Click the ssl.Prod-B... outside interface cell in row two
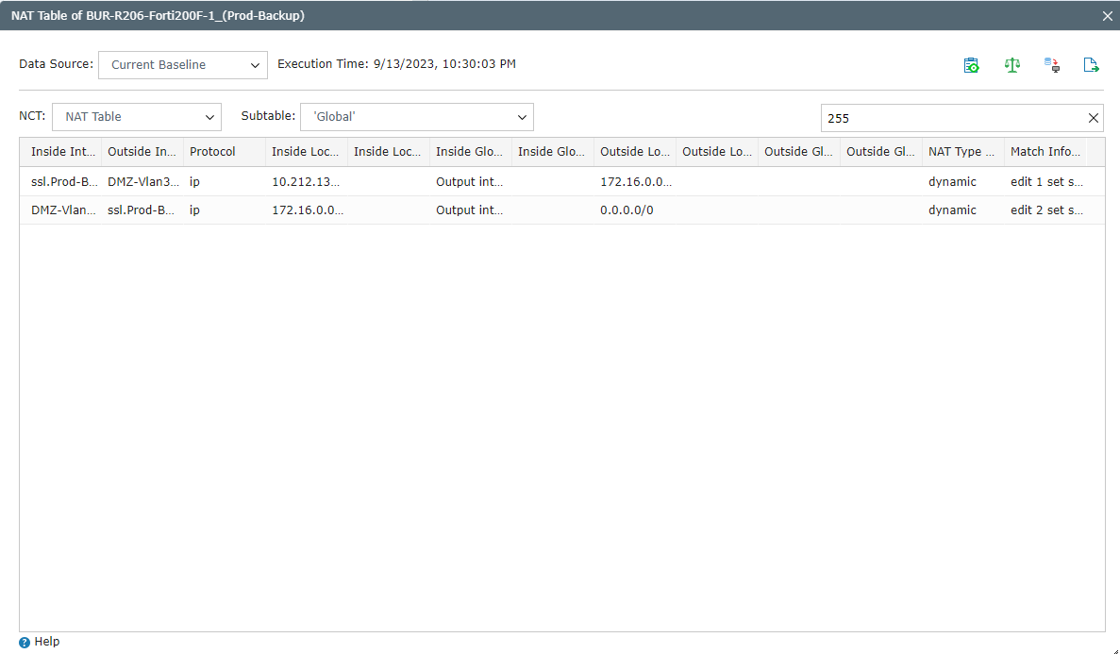 142,210
